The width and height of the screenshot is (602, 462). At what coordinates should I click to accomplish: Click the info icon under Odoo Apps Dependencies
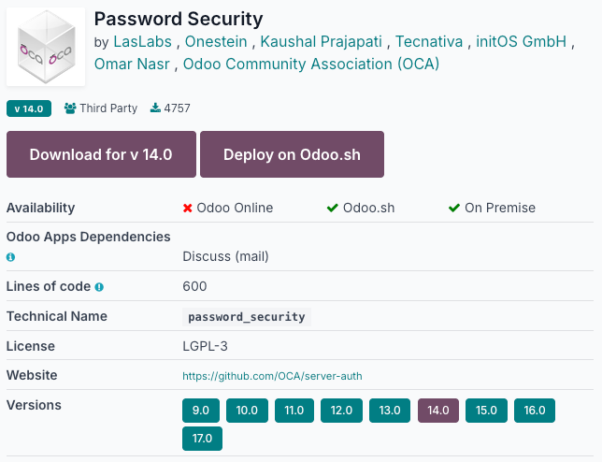[11, 256]
